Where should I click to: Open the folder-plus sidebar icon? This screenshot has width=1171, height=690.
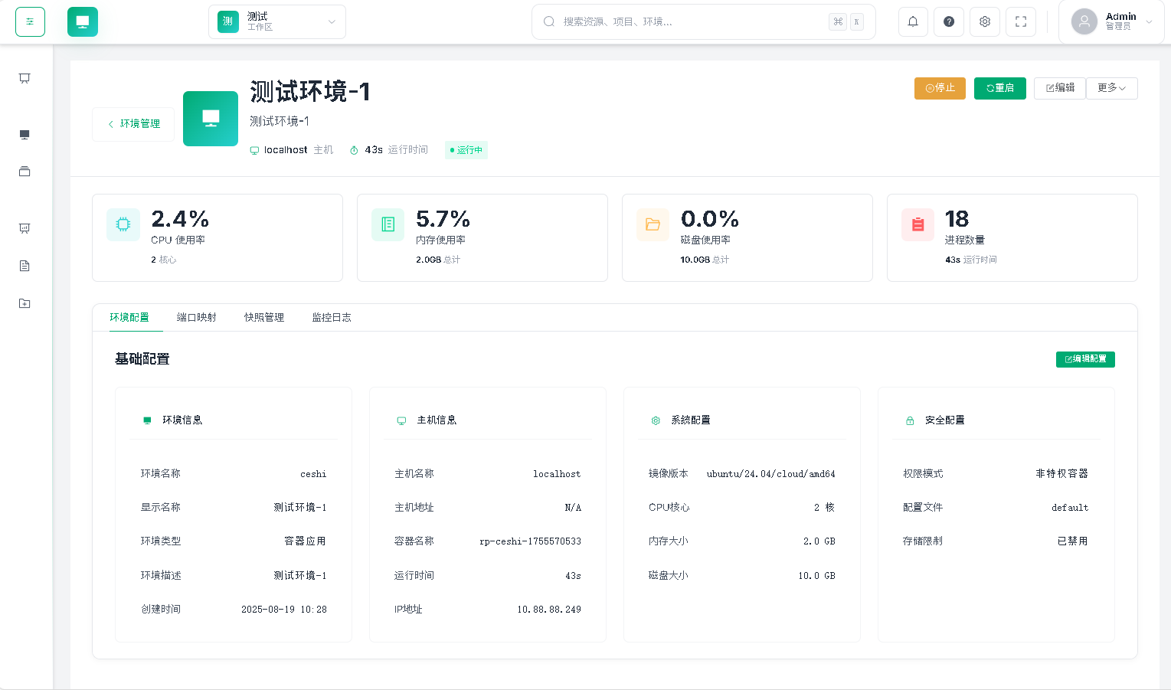coord(25,303)
